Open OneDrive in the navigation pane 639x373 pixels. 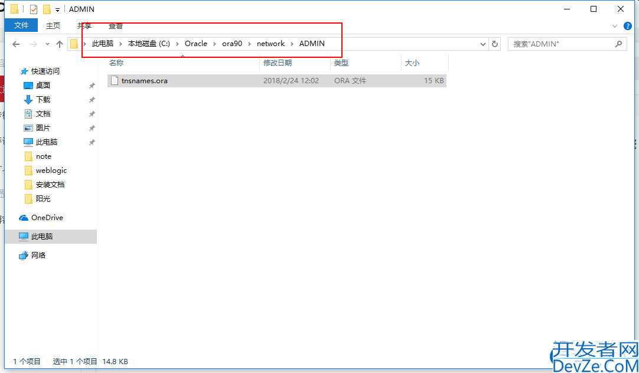(47, 218)
